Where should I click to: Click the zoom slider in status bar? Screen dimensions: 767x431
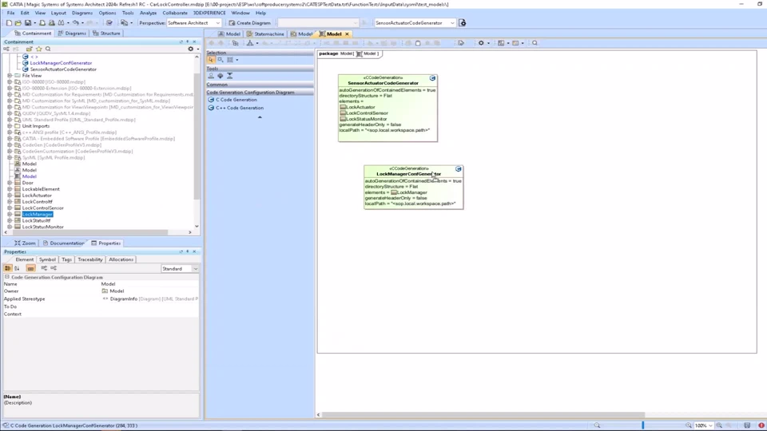tap(642, 425)
